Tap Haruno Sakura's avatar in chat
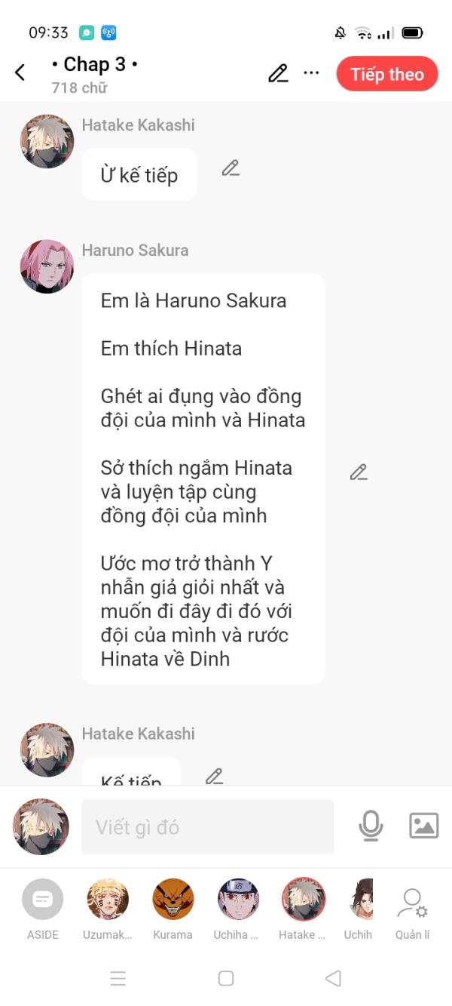The width and height of the screenshot is (452, 1006). pos(47,266)
